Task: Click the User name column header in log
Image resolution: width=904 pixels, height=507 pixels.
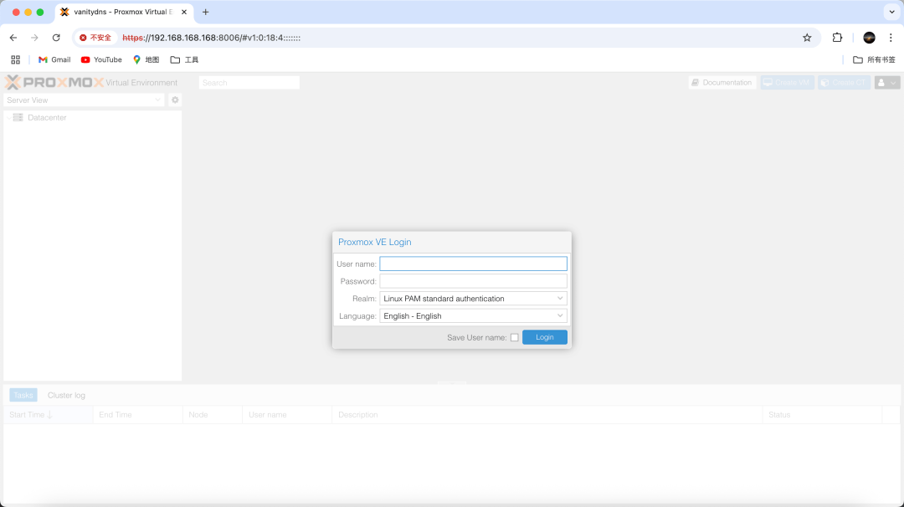Action: pyautogui.click(x=287, y=415)
